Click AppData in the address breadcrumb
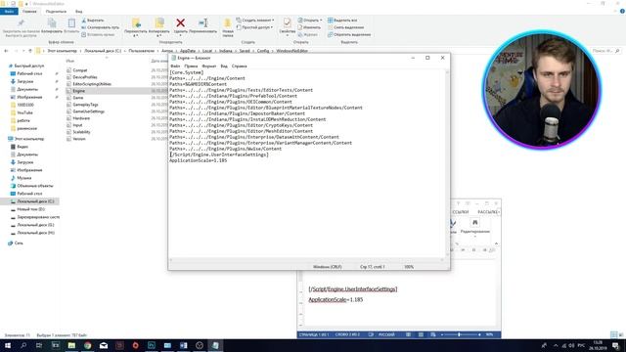The width and height of the screenshot is (626, 352). pyautogui.click(x=188, y=51)
